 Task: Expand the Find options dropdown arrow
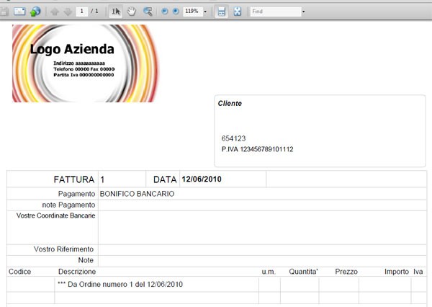tap(304, 12)
